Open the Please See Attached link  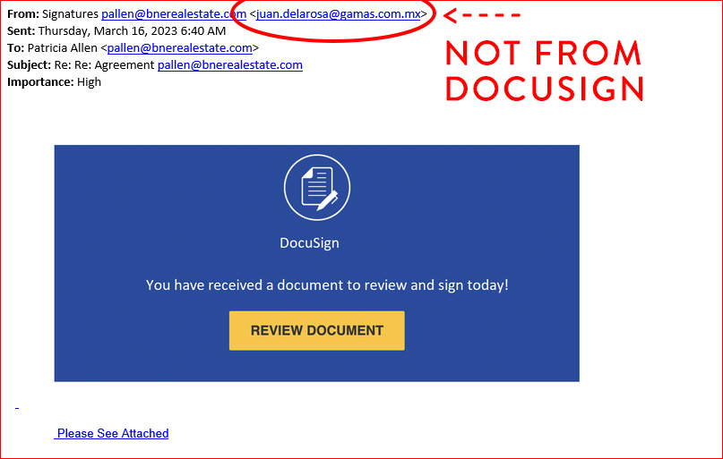pos(112,433)
